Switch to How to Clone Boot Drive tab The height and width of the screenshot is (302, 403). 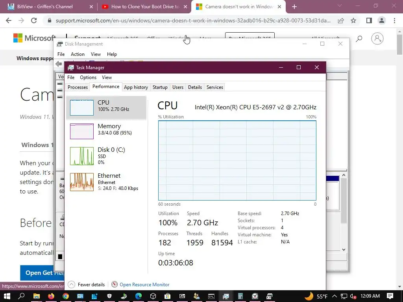click(145, 7)
